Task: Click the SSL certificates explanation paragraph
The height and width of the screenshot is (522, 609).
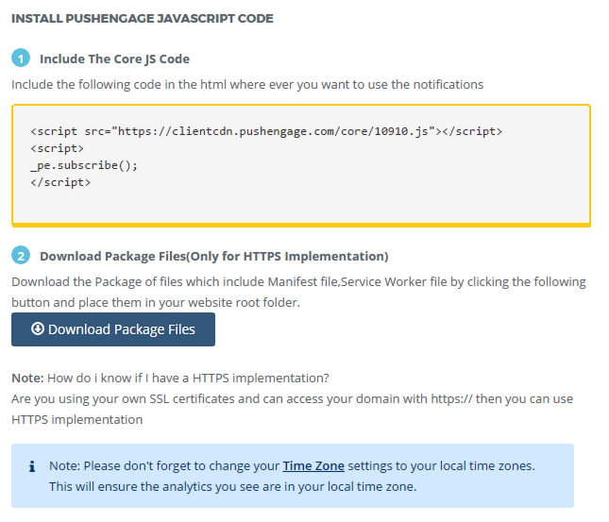Action: click(292, 409)
